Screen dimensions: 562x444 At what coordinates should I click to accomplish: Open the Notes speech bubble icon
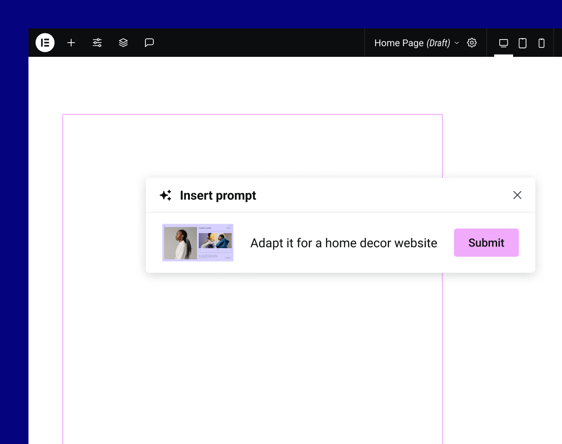pos(149,43)
